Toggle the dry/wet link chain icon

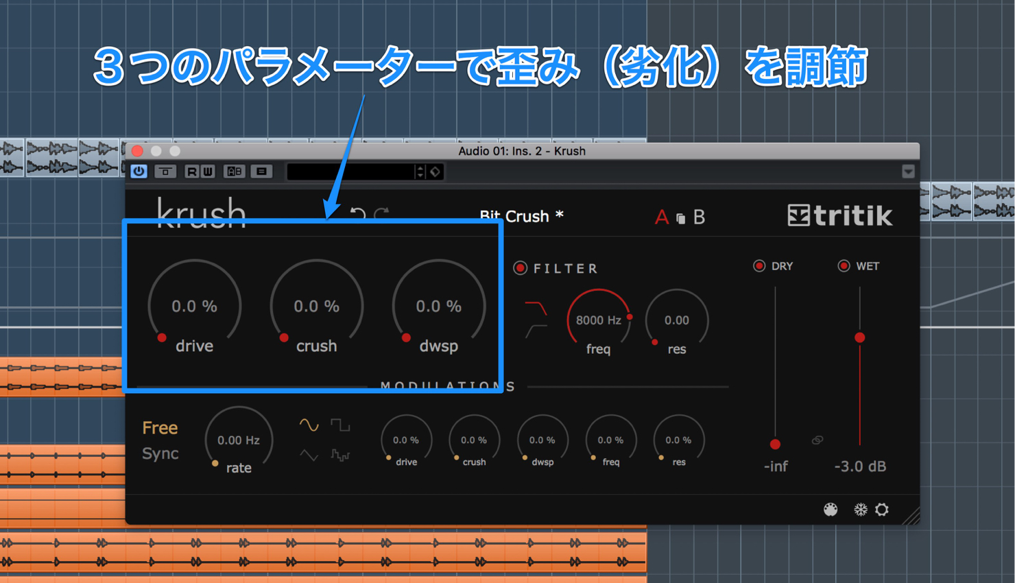(x=817, y=440)
